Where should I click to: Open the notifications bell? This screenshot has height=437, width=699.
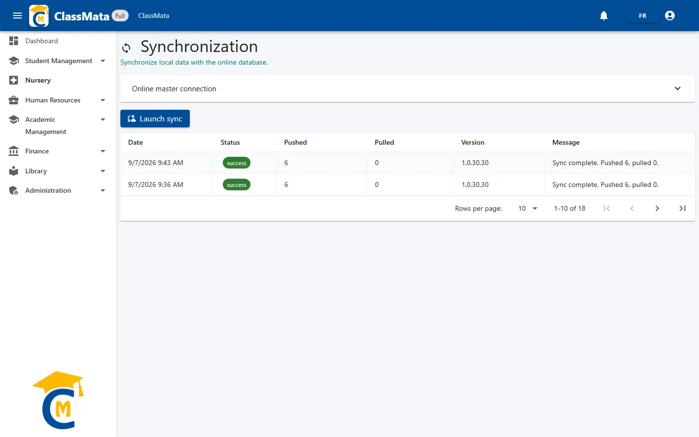(604, 16)
